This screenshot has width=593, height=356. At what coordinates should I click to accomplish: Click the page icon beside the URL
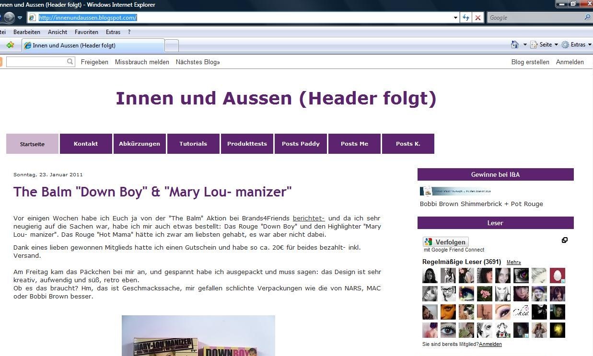pyautogui.click(x=33, y=18)
